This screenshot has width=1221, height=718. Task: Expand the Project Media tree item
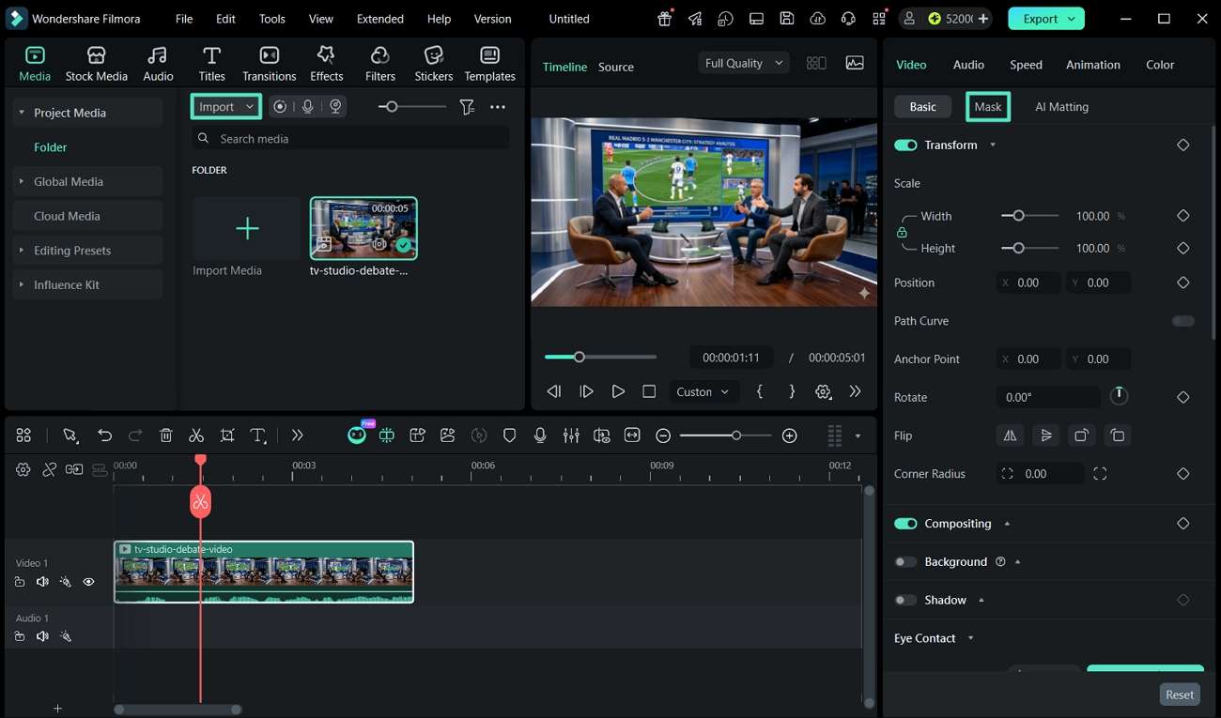coord(21,113)
